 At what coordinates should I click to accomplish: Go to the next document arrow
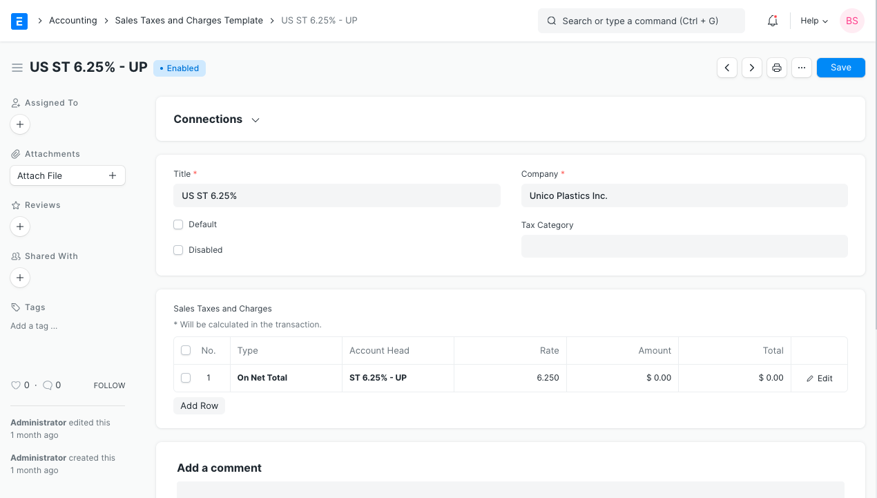[x=752, y=68]
